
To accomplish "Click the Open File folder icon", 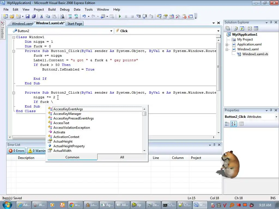I will coord(12,16).
